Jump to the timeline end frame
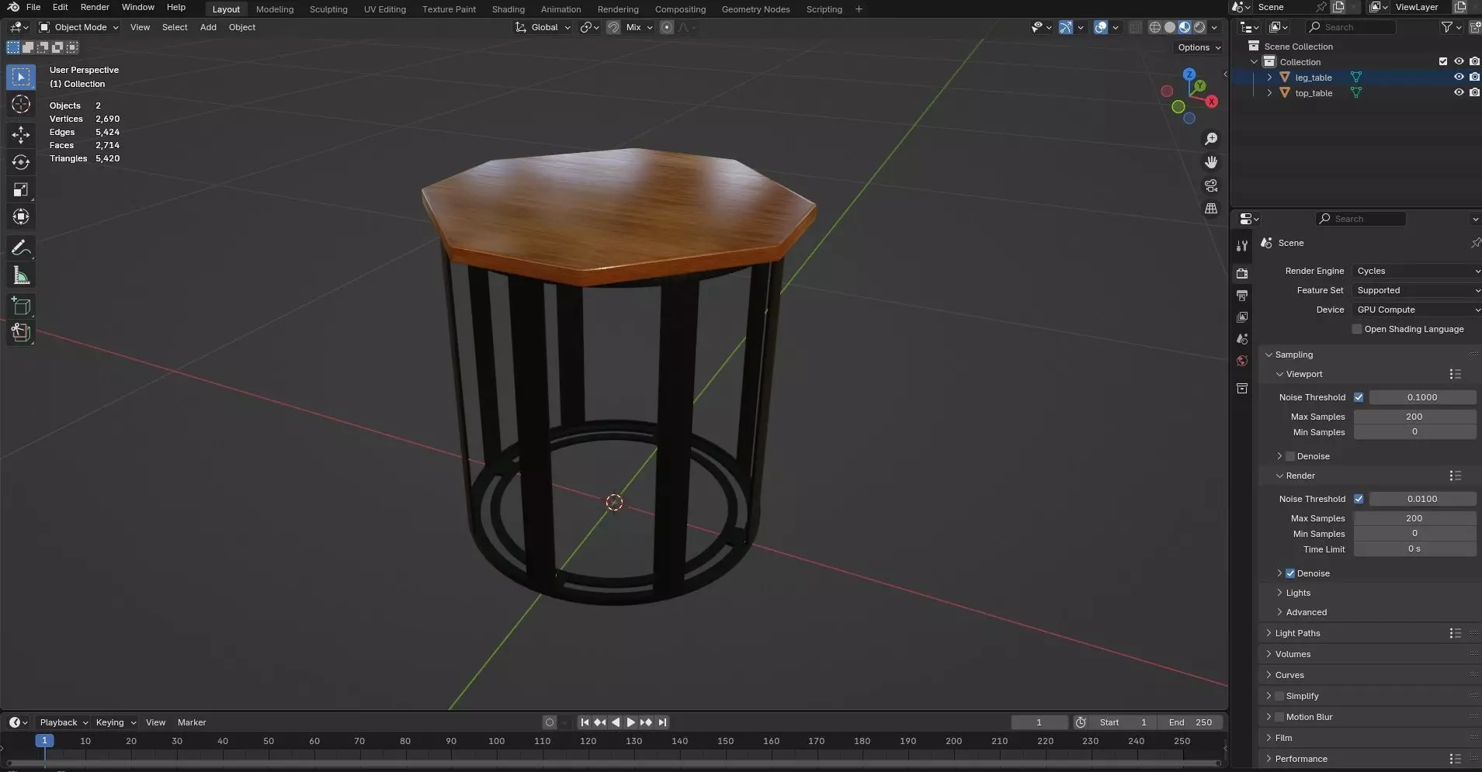 662,722
